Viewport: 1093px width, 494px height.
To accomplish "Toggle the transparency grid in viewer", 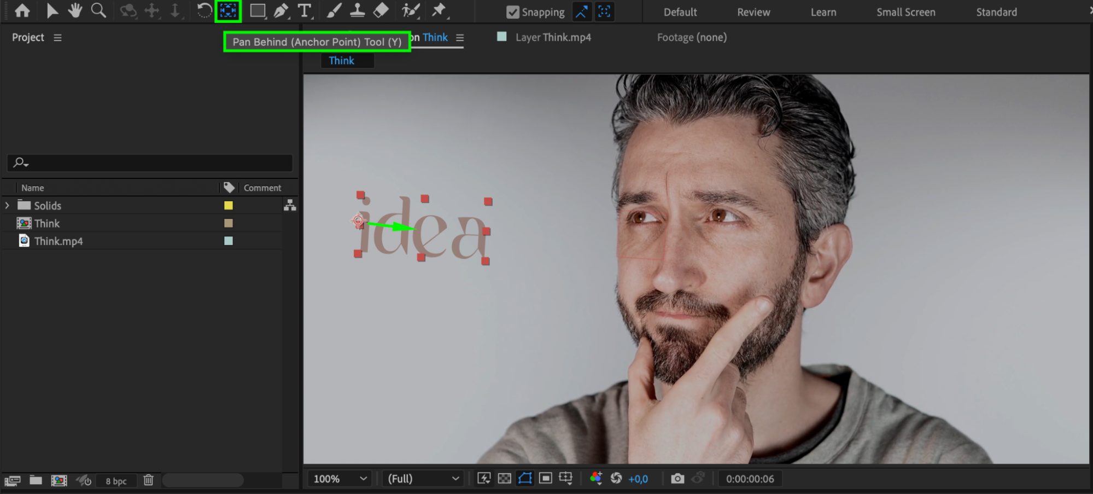I will (x=504, y=479).
